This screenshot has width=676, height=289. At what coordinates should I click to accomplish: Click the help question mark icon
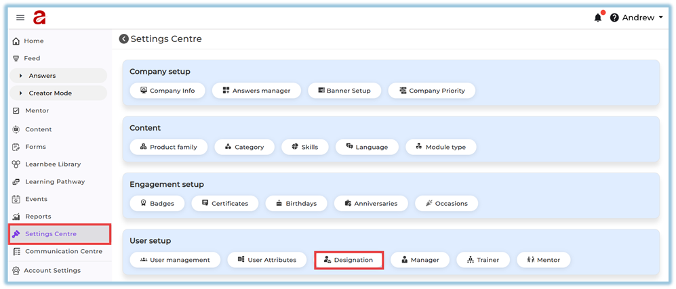(614, 18)
